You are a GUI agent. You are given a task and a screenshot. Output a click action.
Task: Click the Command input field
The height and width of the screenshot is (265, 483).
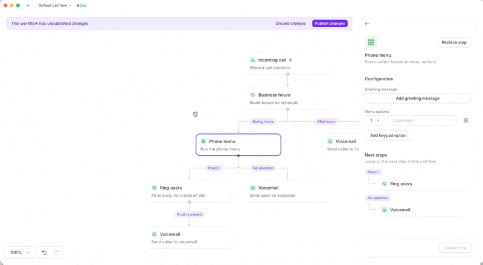(x=421, y=121)
